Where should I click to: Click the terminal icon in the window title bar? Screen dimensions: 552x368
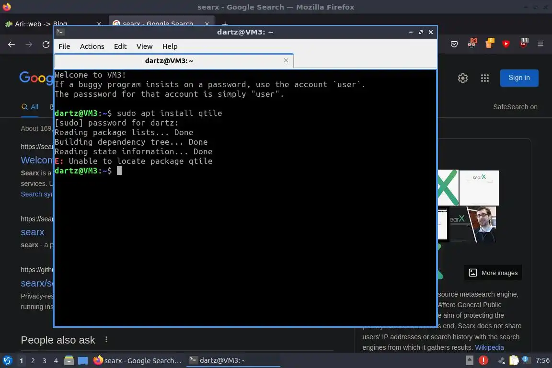click(x=60, y=32)
